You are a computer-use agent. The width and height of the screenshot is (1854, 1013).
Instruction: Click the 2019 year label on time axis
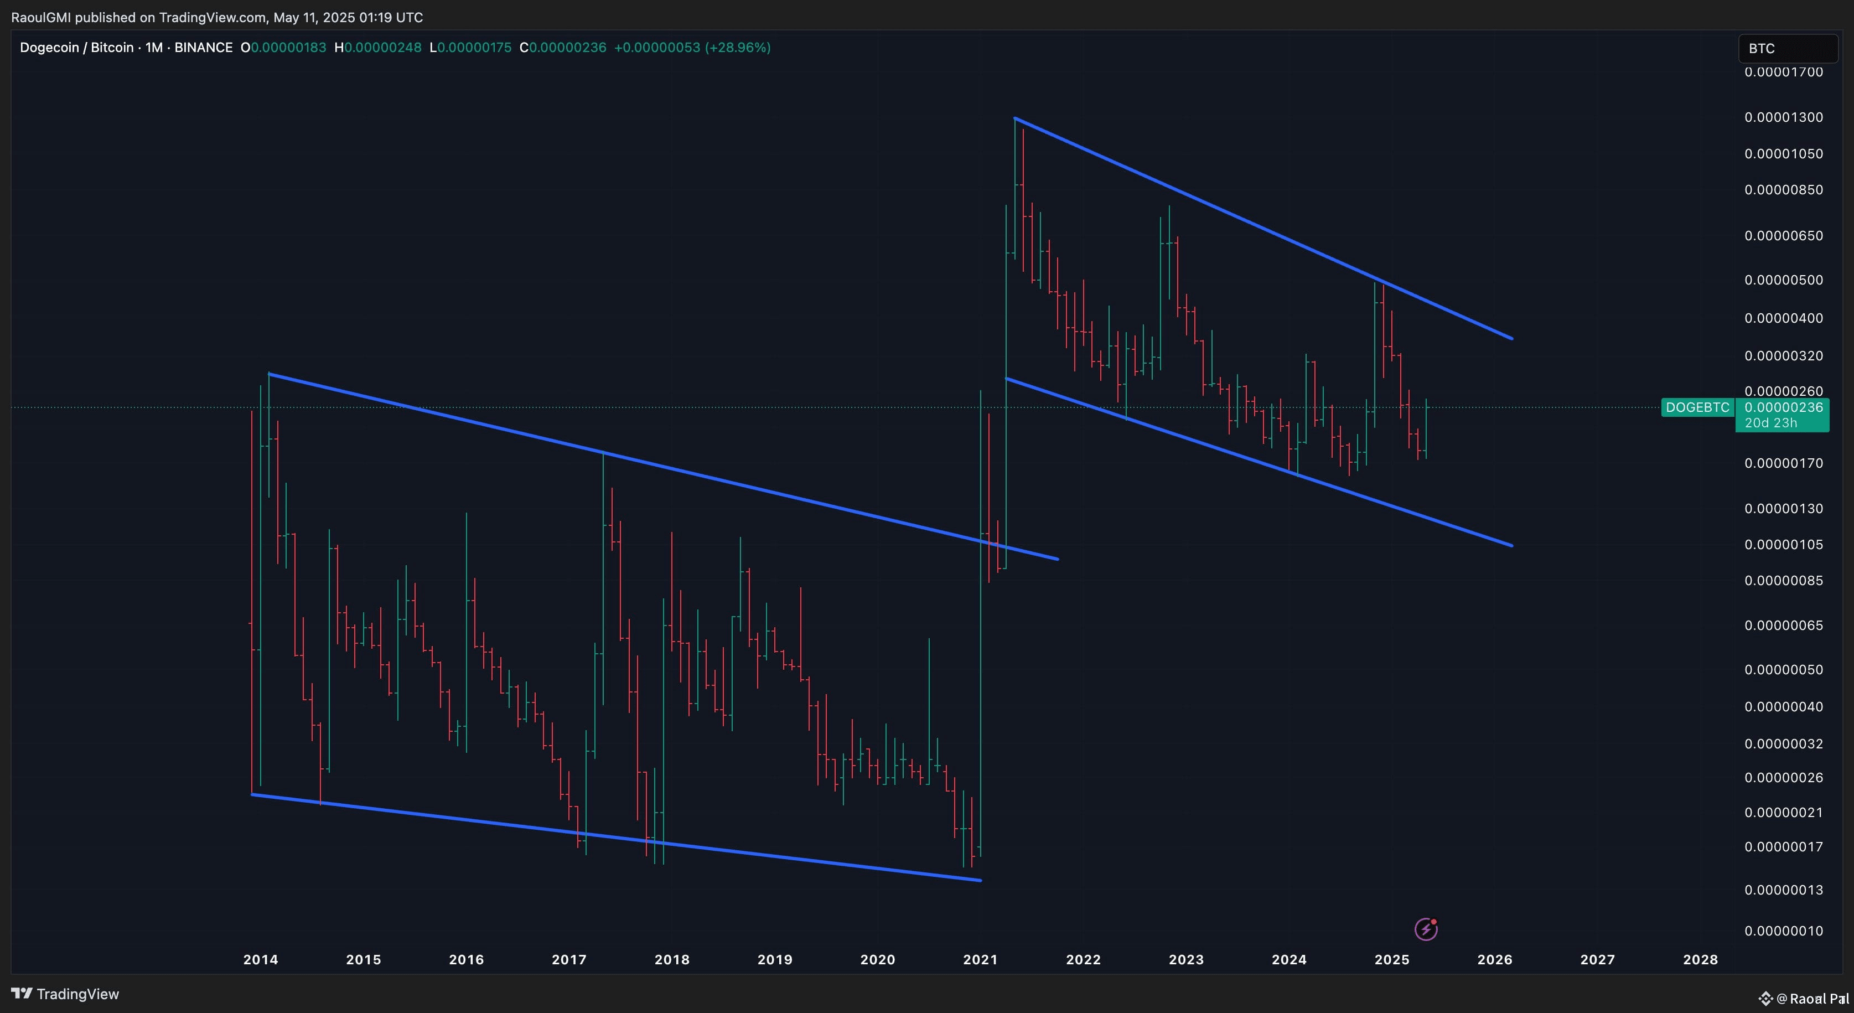775,960
